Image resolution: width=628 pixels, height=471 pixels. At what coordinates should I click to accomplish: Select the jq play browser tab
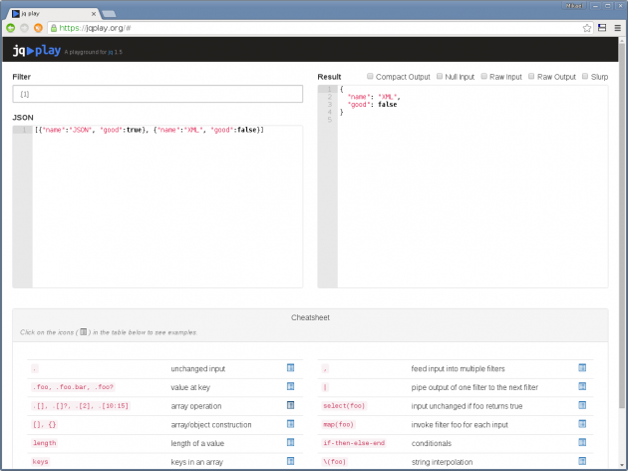pyautogui.click(x=52, y=14)
